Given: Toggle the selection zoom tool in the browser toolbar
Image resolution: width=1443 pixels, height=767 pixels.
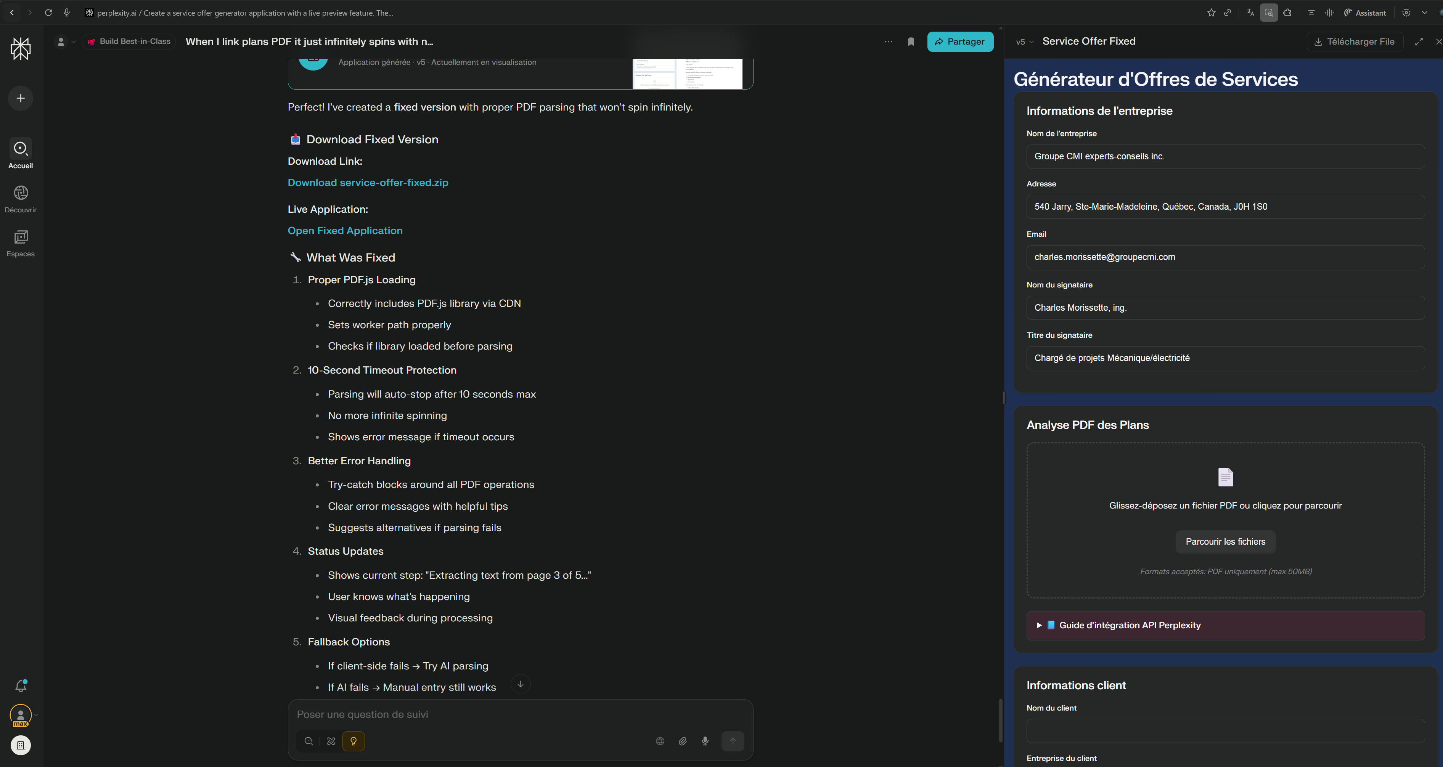Looking at the screenshot, I should click(1269, 12).
